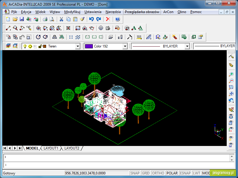Open print preview with the magnifier page icon
238x178 pixels.
coord(52,19)
